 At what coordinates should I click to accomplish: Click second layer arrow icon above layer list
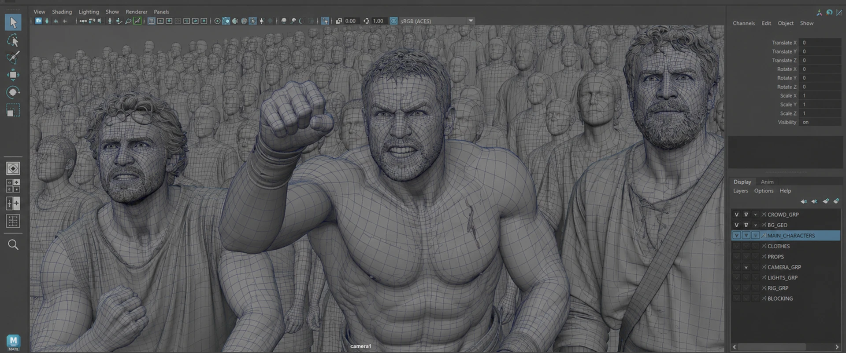point(814,201)
